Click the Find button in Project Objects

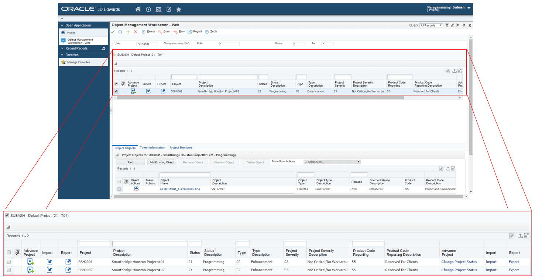[x=130, y=162]
